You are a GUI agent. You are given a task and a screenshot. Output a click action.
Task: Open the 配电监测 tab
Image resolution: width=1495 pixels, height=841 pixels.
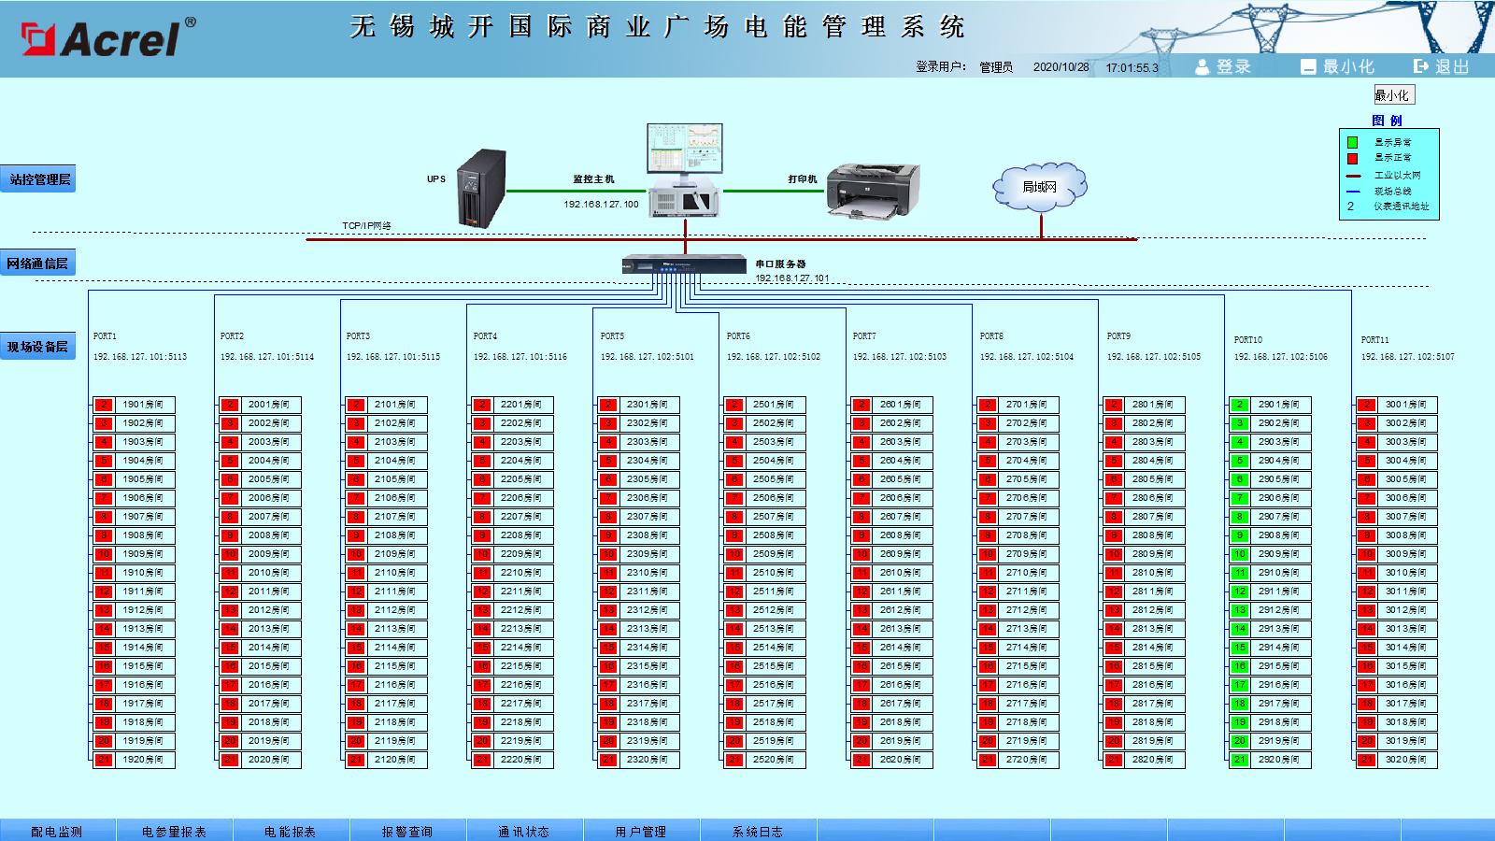click(x=57, y=831)
